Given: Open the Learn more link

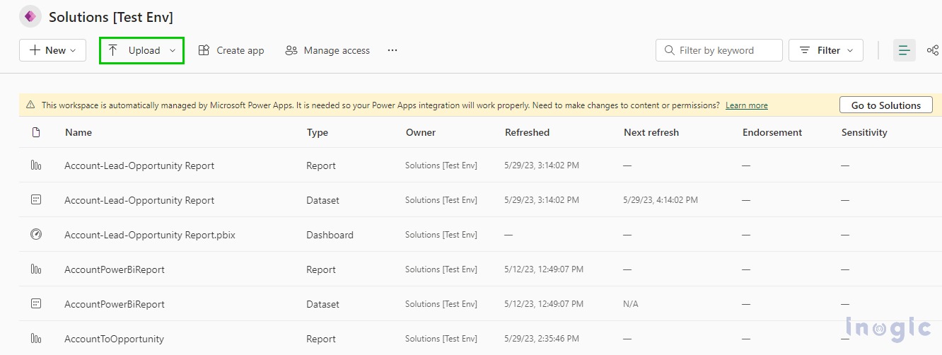Looking at the screenshot, I should pyautogui.click(x=747, y=105).
